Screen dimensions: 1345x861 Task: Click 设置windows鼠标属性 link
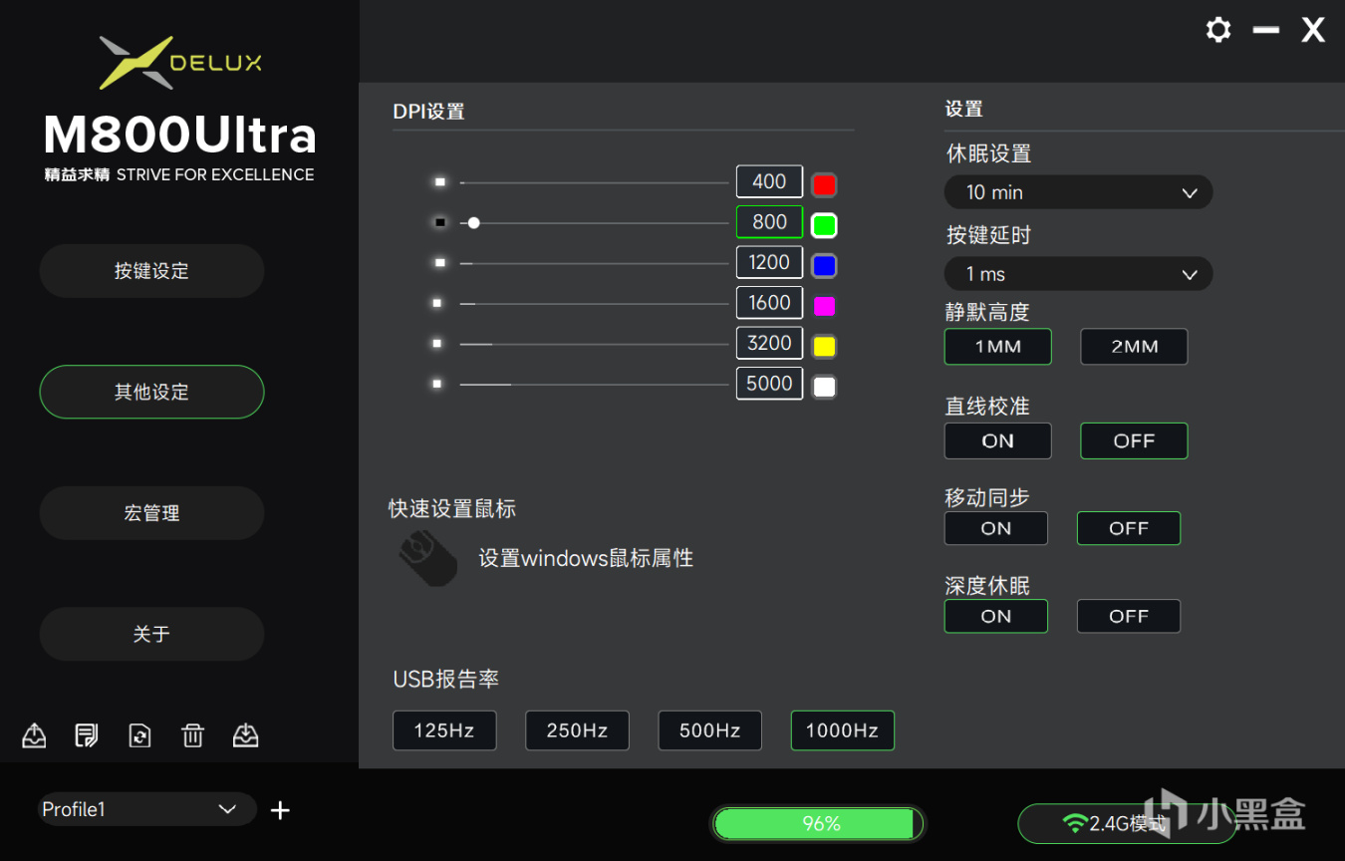point(586,558)
